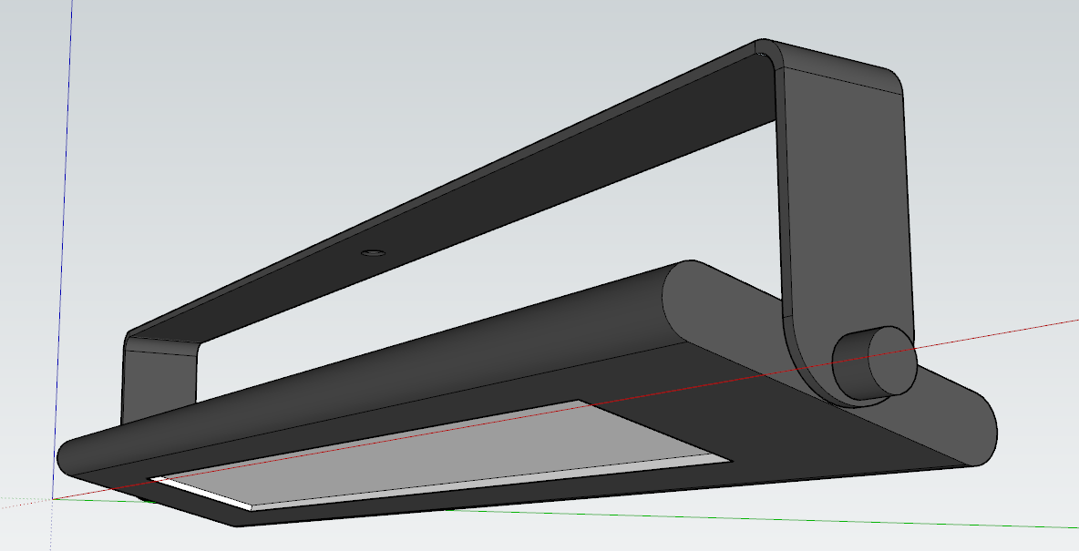Click the round pivot knob on the bracket
Viewport: 1079px width, 551px height.
[875, 362]
